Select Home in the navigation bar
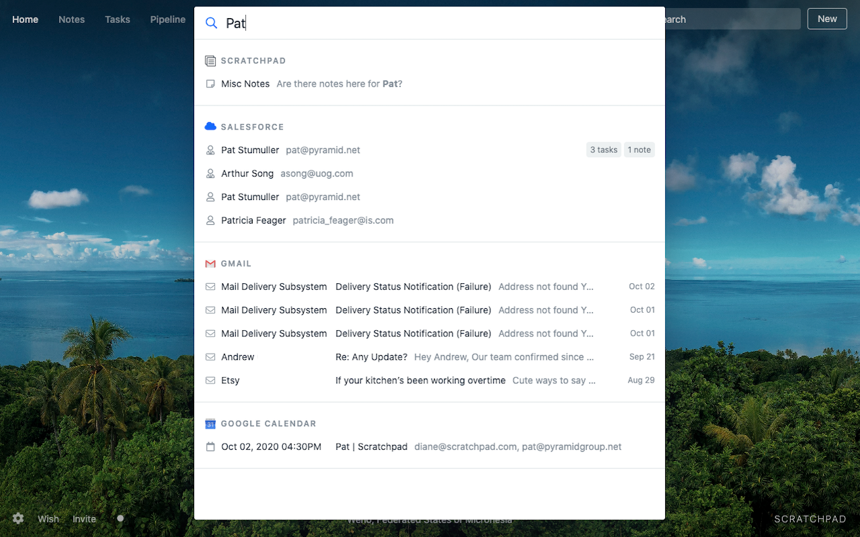This screenshot has height=537, width=860. [x=25, y=19]
